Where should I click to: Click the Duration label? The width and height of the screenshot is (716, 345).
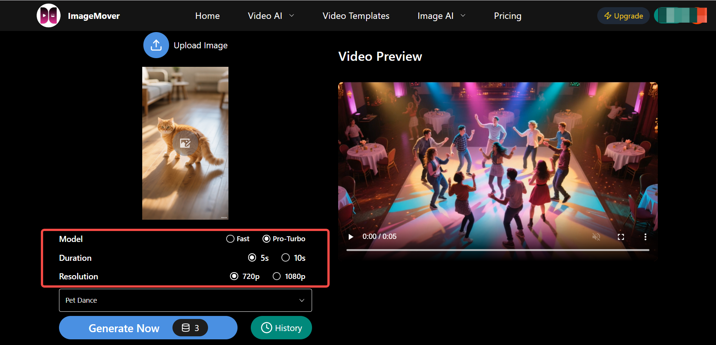75,258
